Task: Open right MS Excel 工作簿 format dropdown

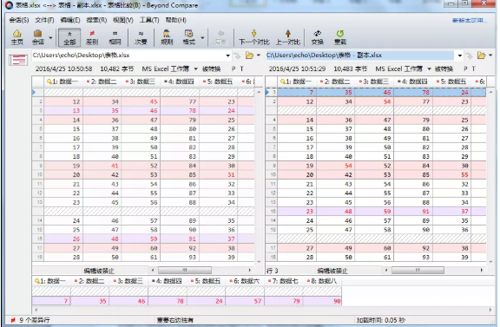Action: 429,69
